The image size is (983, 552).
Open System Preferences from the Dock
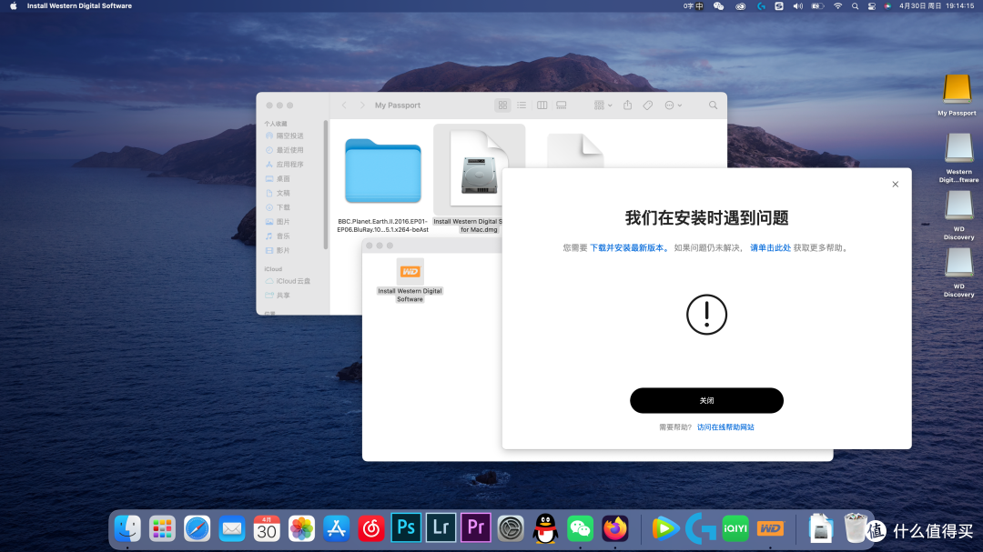point(511,529)
